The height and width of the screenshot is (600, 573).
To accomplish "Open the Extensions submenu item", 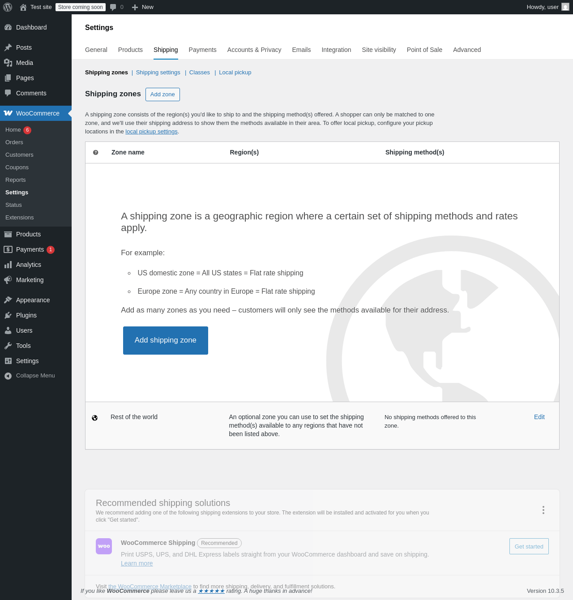I will coord(20,218).
